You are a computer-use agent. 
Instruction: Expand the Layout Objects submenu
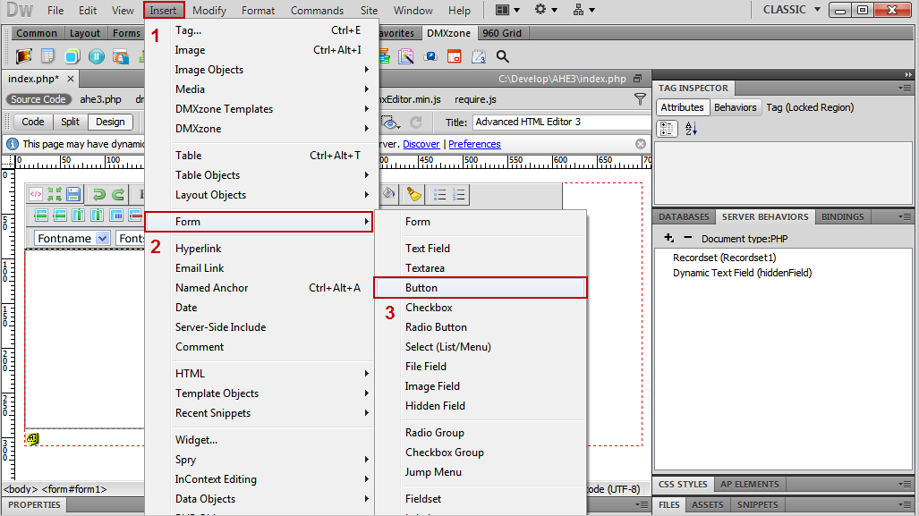[x=259, y=195]
